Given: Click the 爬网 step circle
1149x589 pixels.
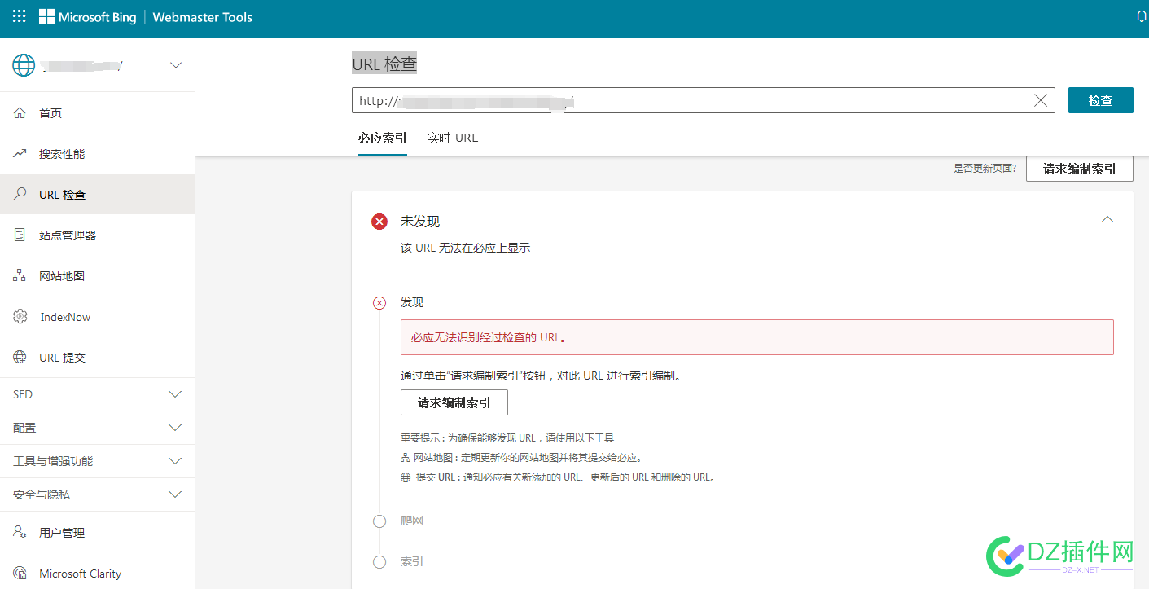Looking at the screenshot, I should pos(379,521).
